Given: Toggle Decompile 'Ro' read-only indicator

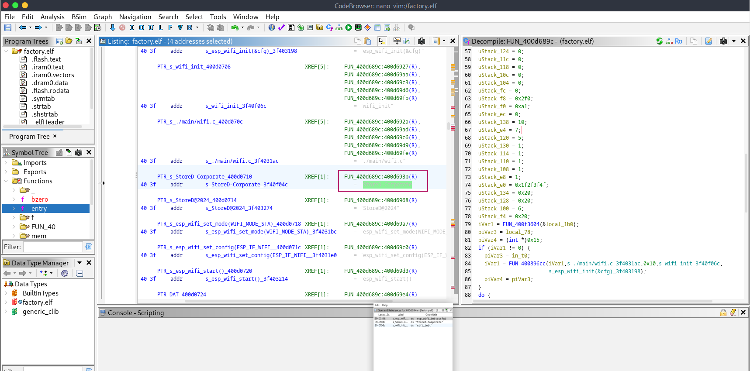Looking at the screenshot, I should pos(678,41).
